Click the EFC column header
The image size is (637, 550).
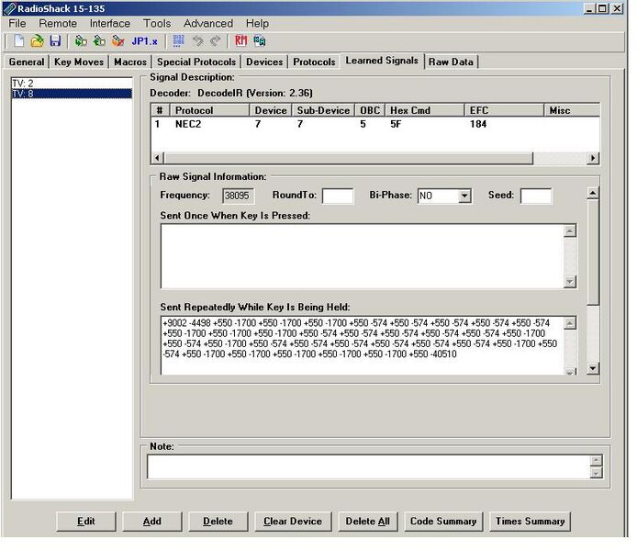504,110
